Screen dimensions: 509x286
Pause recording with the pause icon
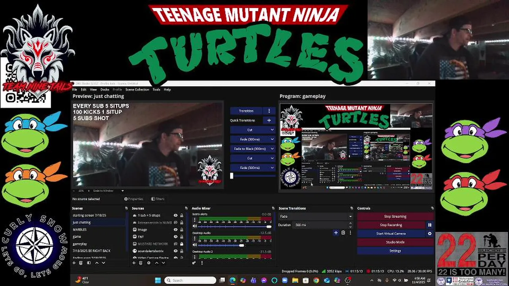coord(429,225)
